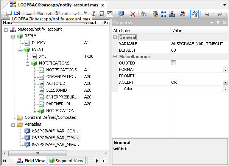
Task: Select the &&SPGIWAF_VAR_MSG... variable
Action: click(x=56, y=144)
